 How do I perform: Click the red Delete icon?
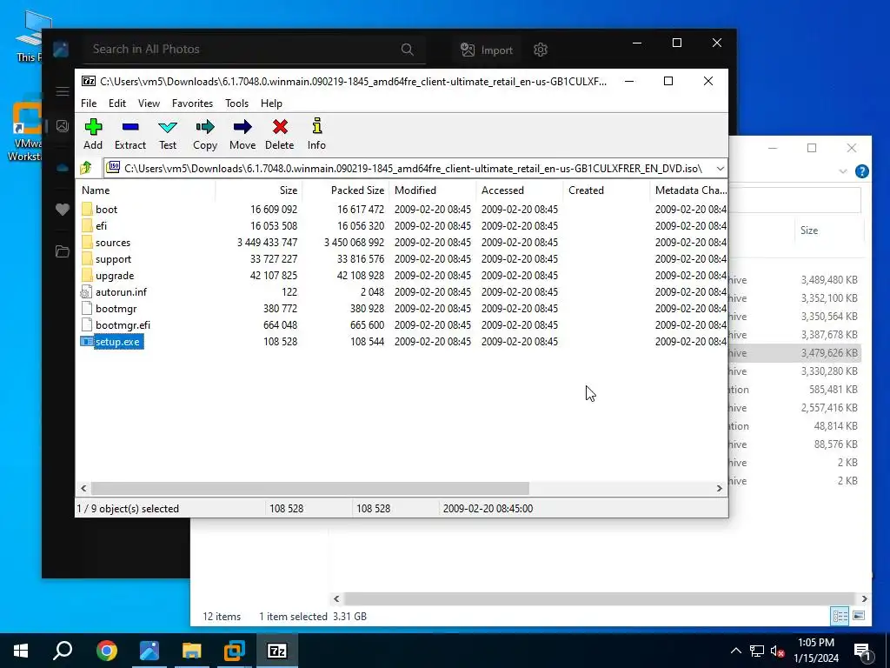click(x=280, y=127)
